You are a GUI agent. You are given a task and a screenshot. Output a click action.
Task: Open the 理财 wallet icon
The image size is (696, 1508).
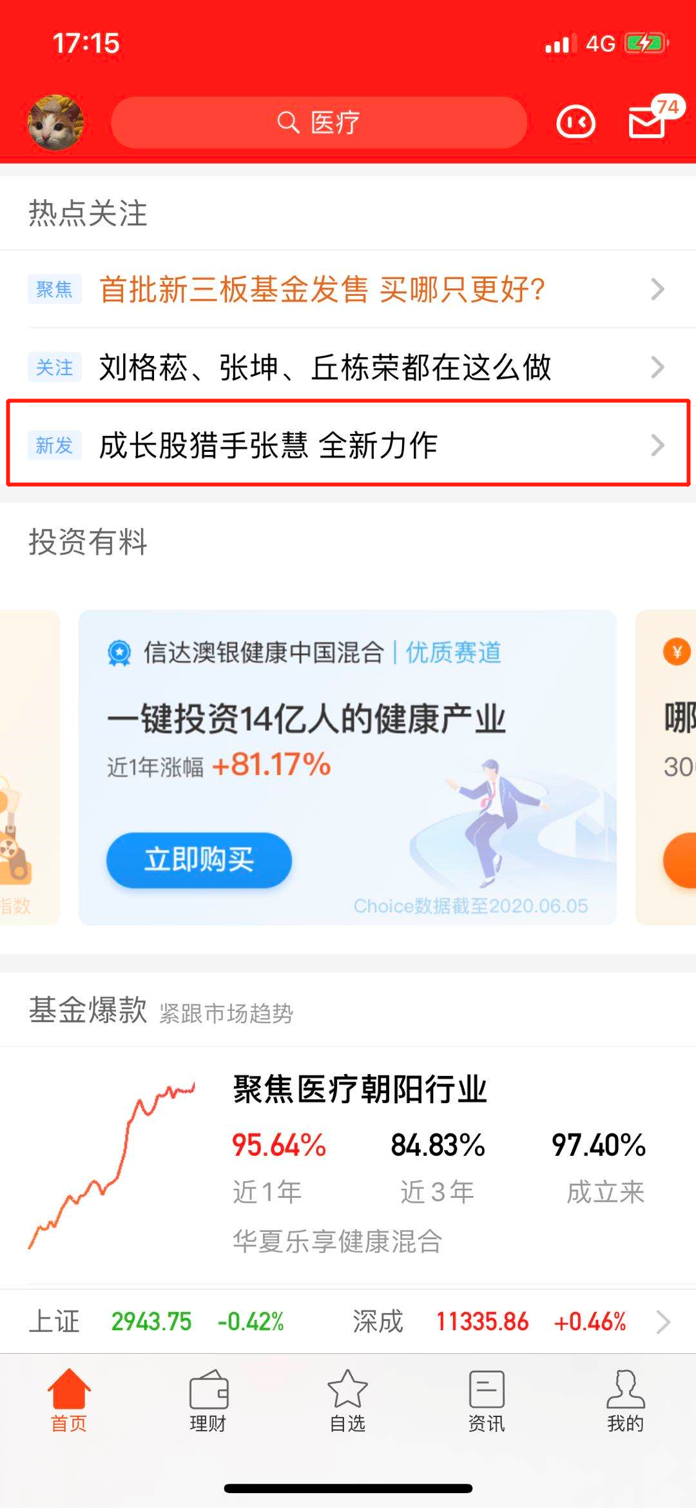(x=208, y=1389)
